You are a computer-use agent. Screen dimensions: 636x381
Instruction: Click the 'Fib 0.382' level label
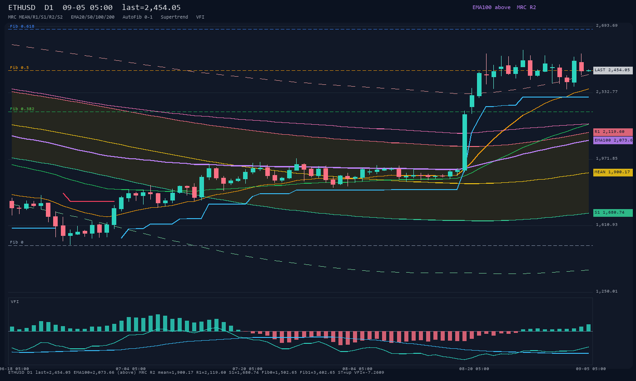click(22, 109)
